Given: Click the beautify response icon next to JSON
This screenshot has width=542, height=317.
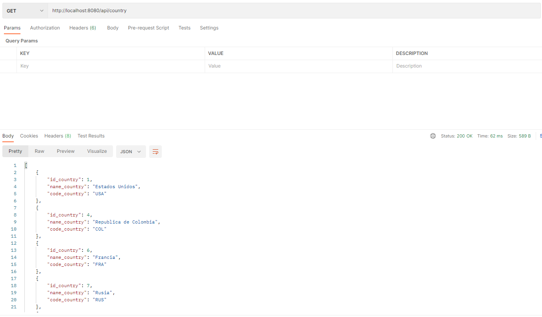Looking at the screenshot, I should pos(155,151).
